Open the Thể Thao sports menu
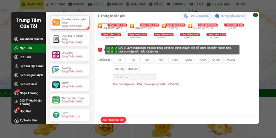The image size is (276, 138). 55,4
